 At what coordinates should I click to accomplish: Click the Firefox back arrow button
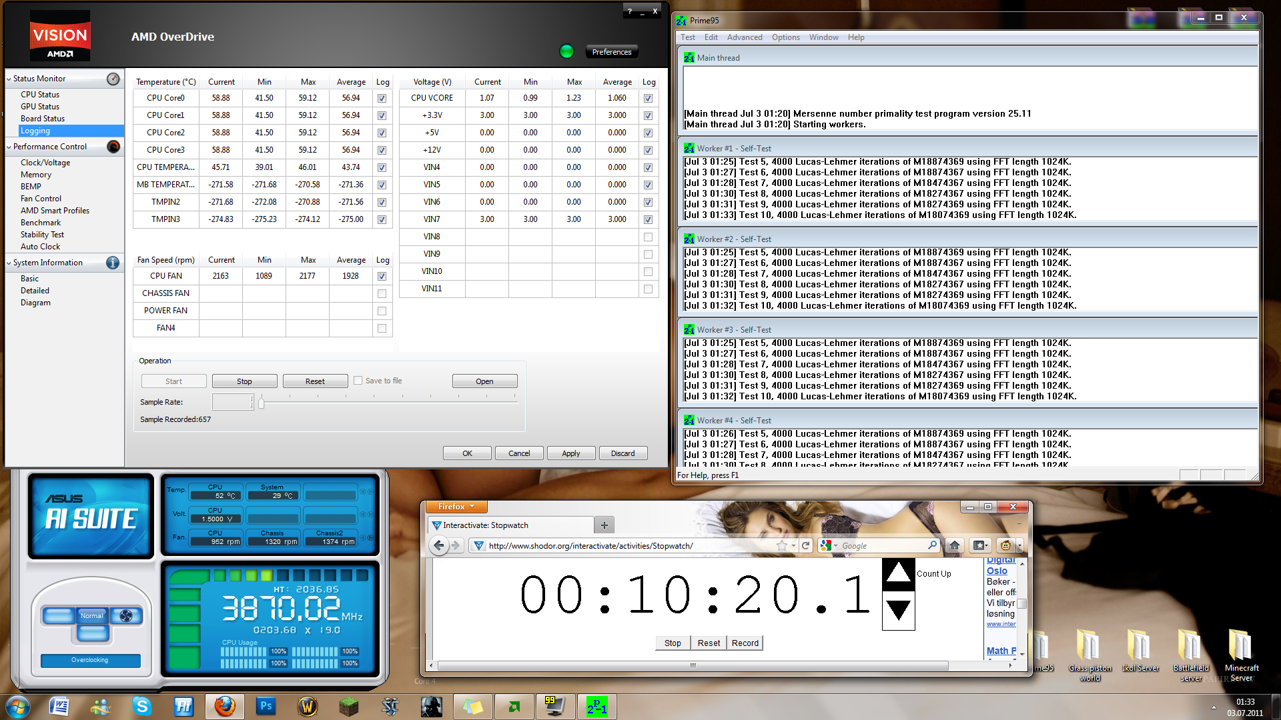(x=438, y=545)
